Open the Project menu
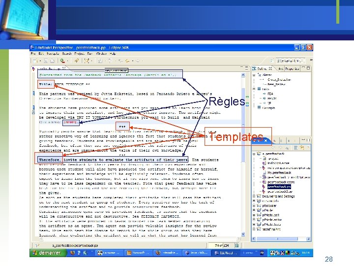Image resolution: width=354 pixels, height=266 pixels. 79,54
